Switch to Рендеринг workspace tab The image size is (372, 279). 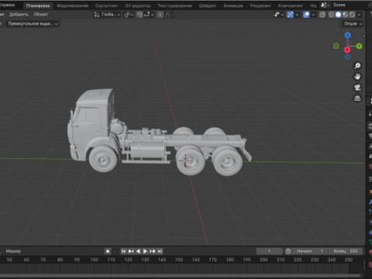point(260,5)
